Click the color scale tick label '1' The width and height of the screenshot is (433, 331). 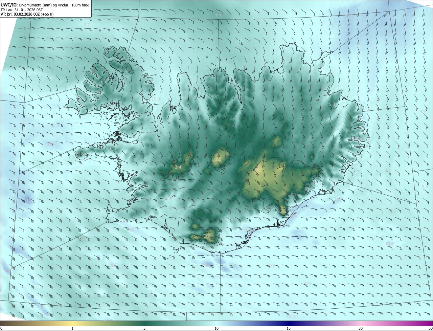click(72, 328)
